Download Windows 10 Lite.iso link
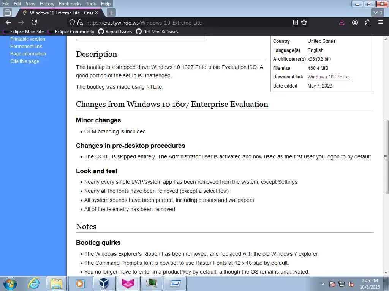 [x=329, y=77]
